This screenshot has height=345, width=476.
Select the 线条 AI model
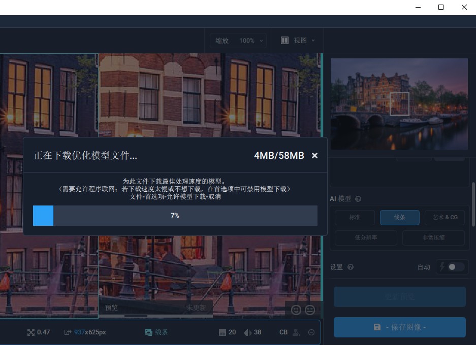coord(399,217)
